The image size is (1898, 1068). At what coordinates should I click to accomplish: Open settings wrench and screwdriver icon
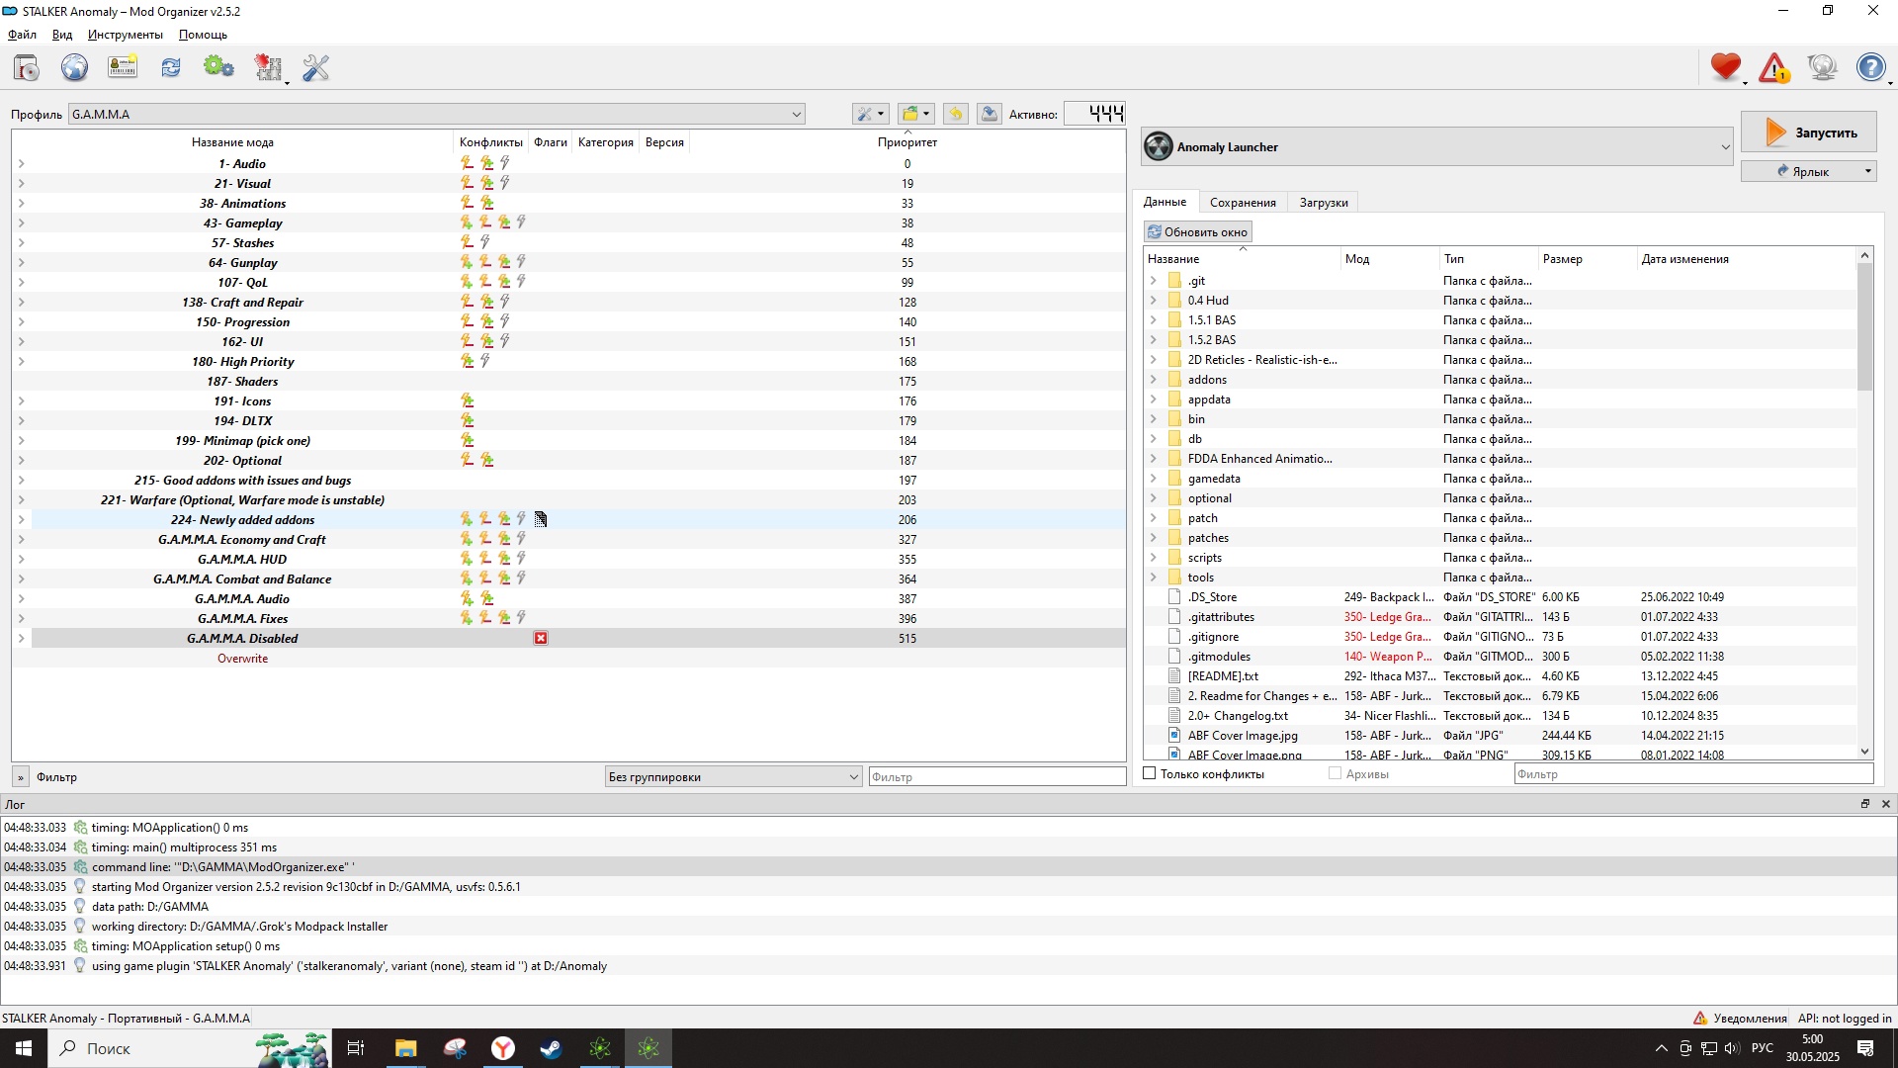click(x=316, y=68)
